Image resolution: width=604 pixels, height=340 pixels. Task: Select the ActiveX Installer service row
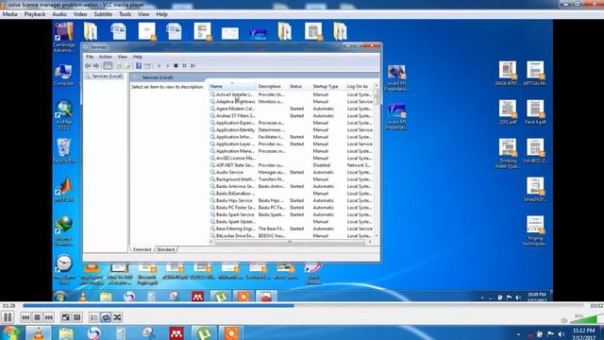292,94
